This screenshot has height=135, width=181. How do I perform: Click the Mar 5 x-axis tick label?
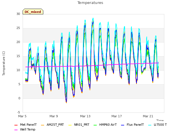22,116
